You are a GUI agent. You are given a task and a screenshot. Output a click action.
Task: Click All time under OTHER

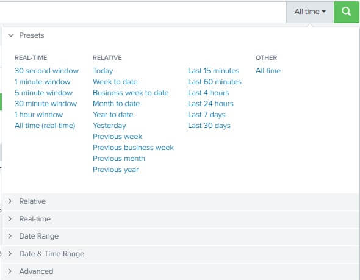tap(268, 71)
